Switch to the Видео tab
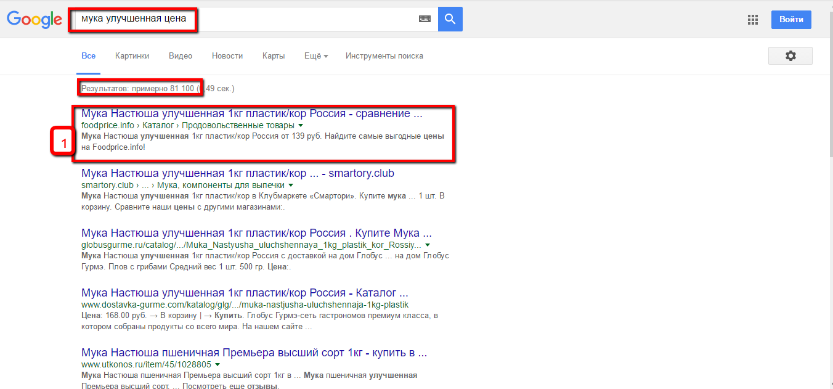The image size is (833, 389). tap(181, 56)
